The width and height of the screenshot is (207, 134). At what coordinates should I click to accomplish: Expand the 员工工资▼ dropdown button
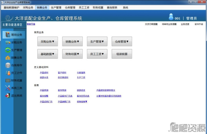coord(97,54)
